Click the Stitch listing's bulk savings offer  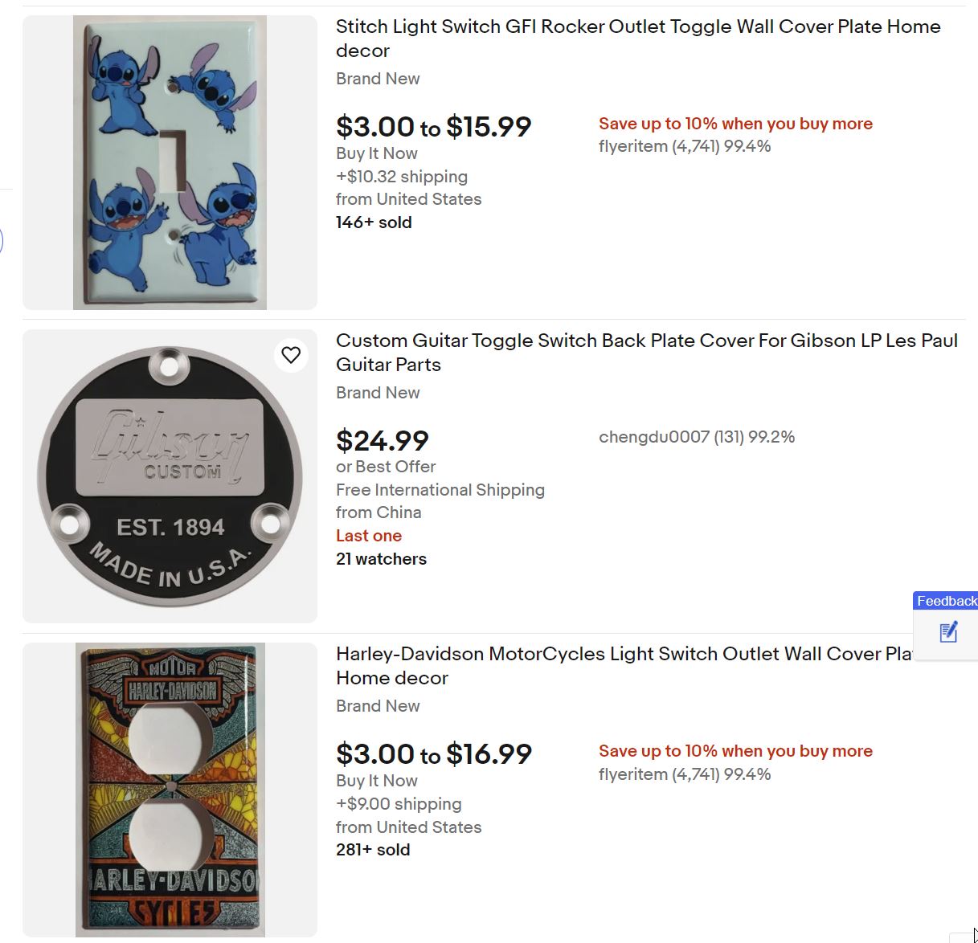(735, 124)
